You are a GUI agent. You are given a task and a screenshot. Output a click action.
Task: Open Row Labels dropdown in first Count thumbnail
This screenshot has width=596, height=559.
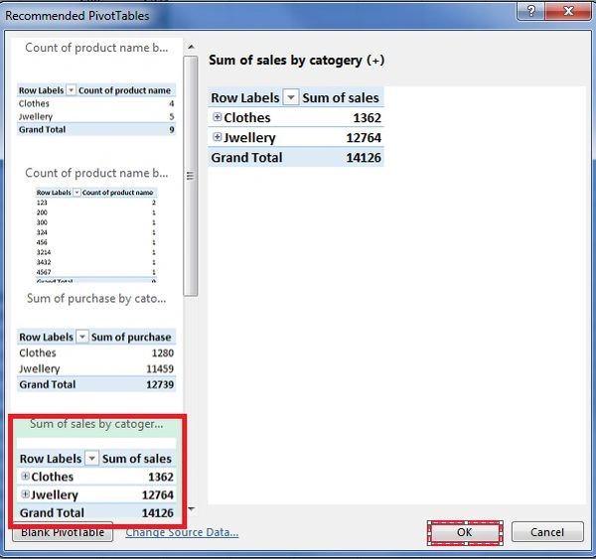pyautogui.click(x=71, y=90)
